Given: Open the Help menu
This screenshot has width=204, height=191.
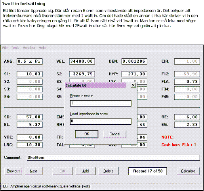Looking at the screenshot, I should pos(42,48).
